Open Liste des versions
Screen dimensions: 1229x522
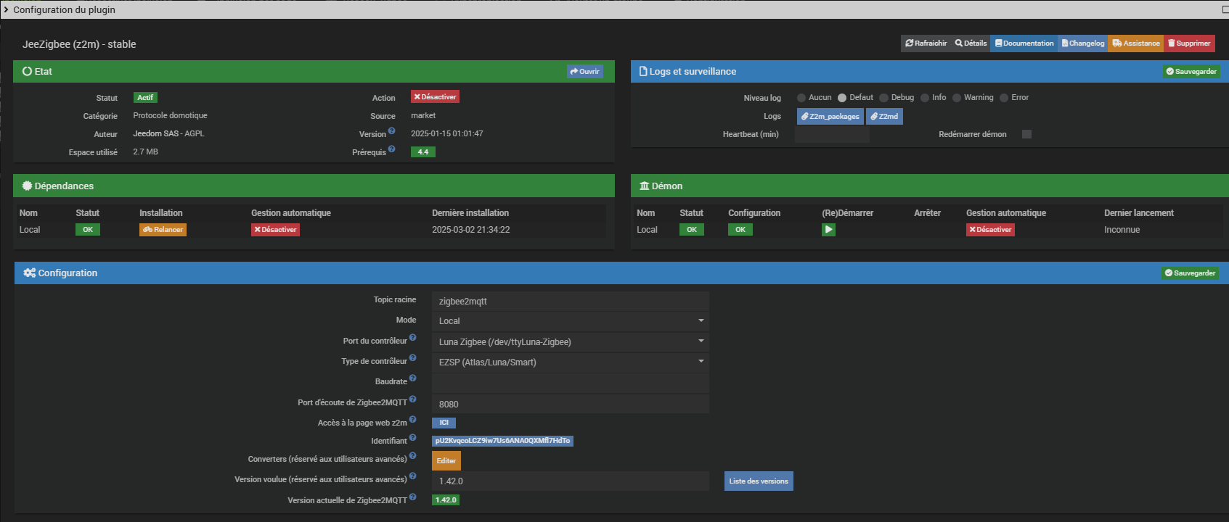pos(759,481)
